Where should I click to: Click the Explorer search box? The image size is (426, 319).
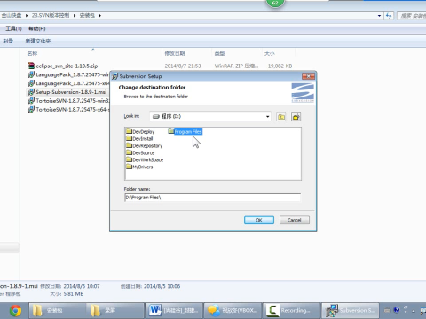(412, 16)
